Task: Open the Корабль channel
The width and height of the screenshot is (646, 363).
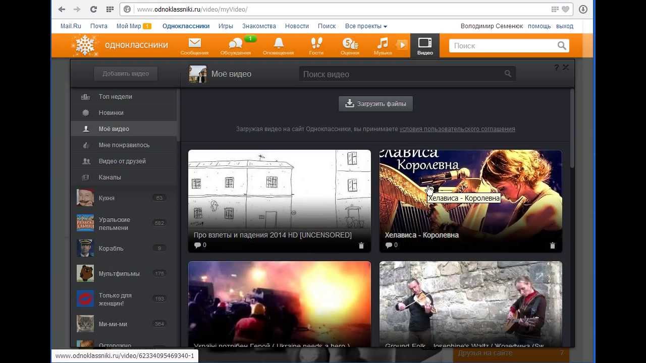Action: (x=124, y=249)
